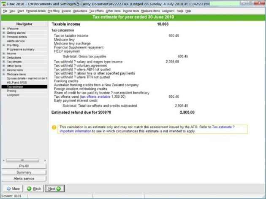Select Tax estimate in navigator

(x=24, y=87)
